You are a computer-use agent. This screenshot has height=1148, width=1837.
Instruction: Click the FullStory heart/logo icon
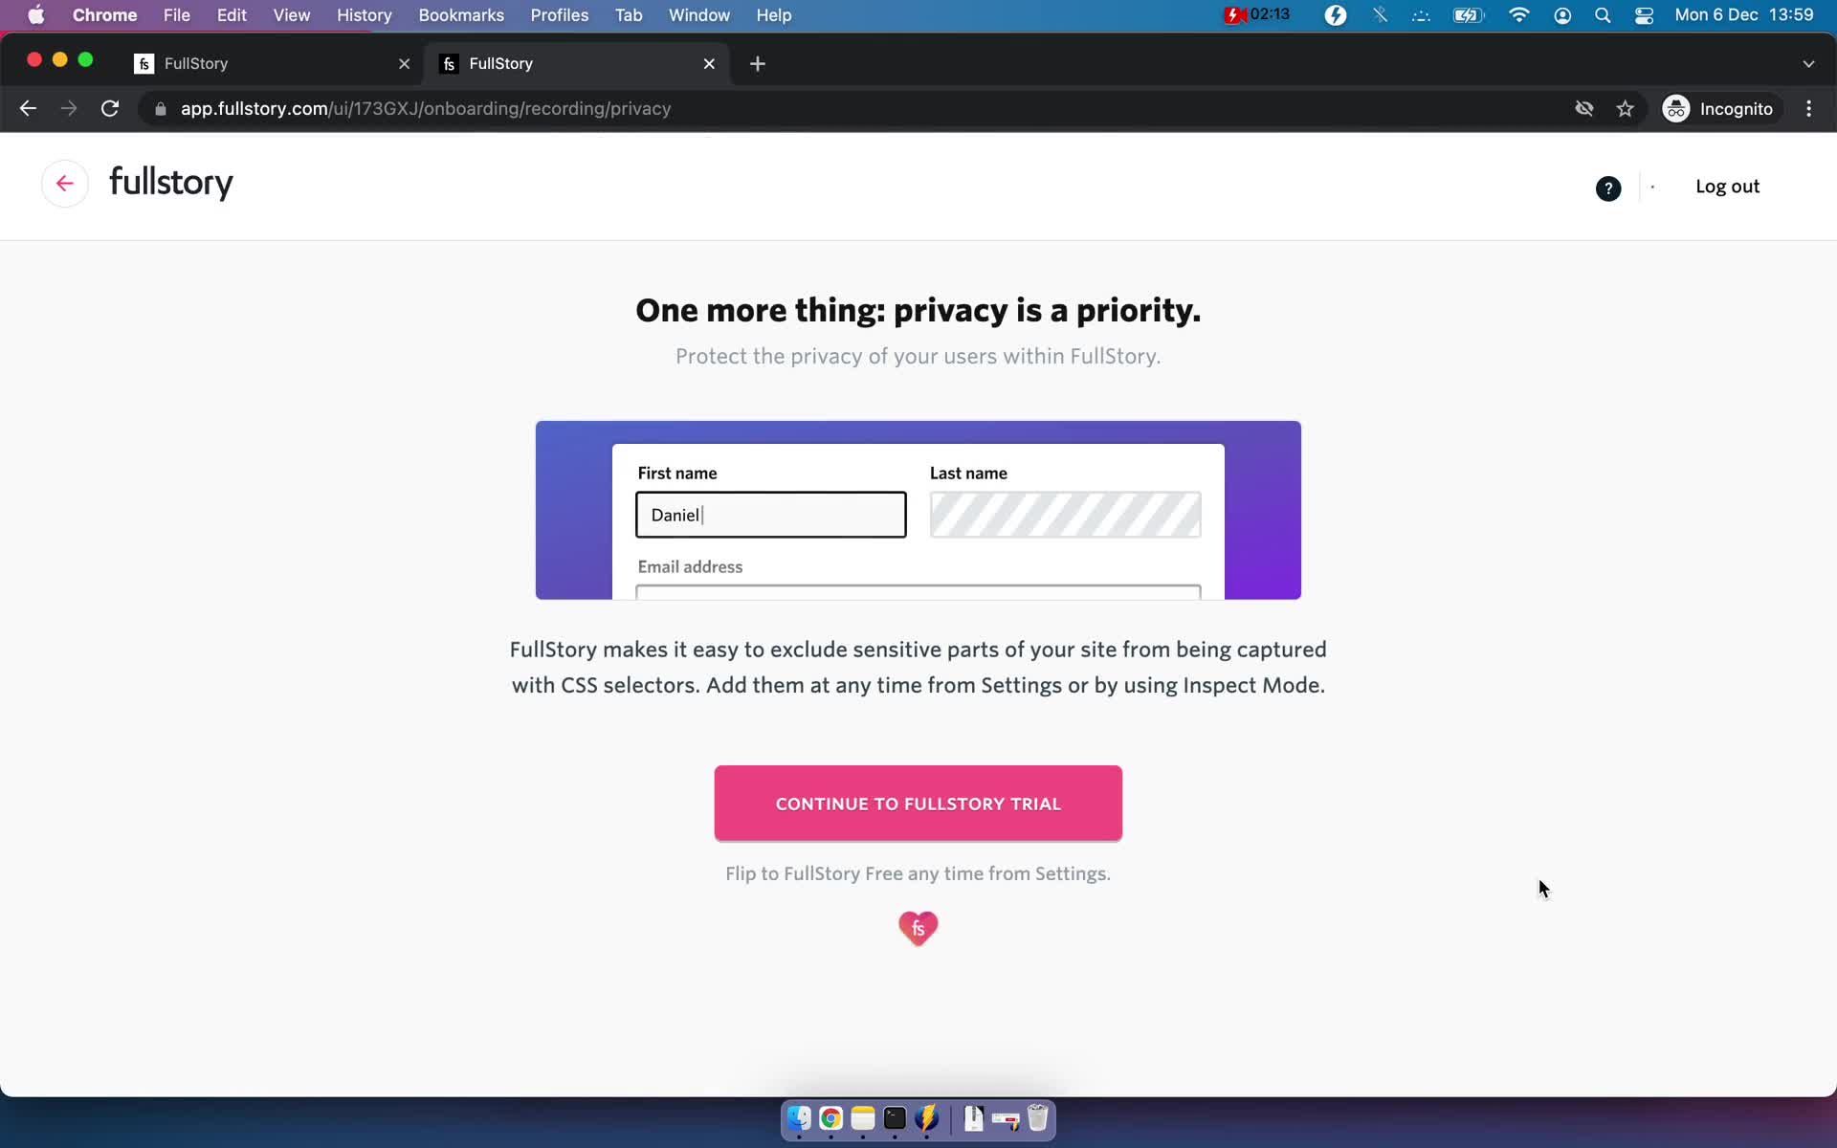(x=918, y=927)
